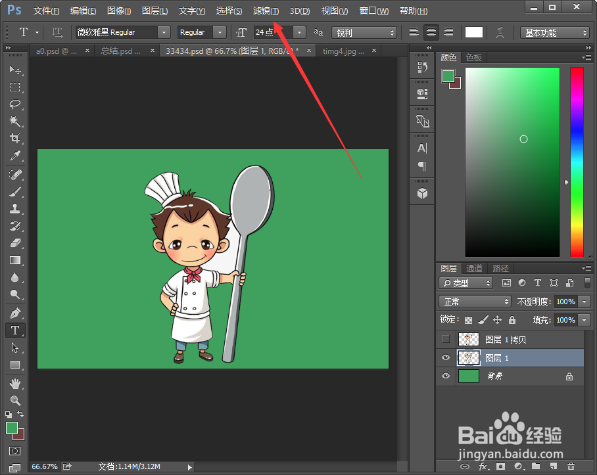The image size is (597, 475).
Task: Switch to the 通道 tab
Action: click(474, 268)
